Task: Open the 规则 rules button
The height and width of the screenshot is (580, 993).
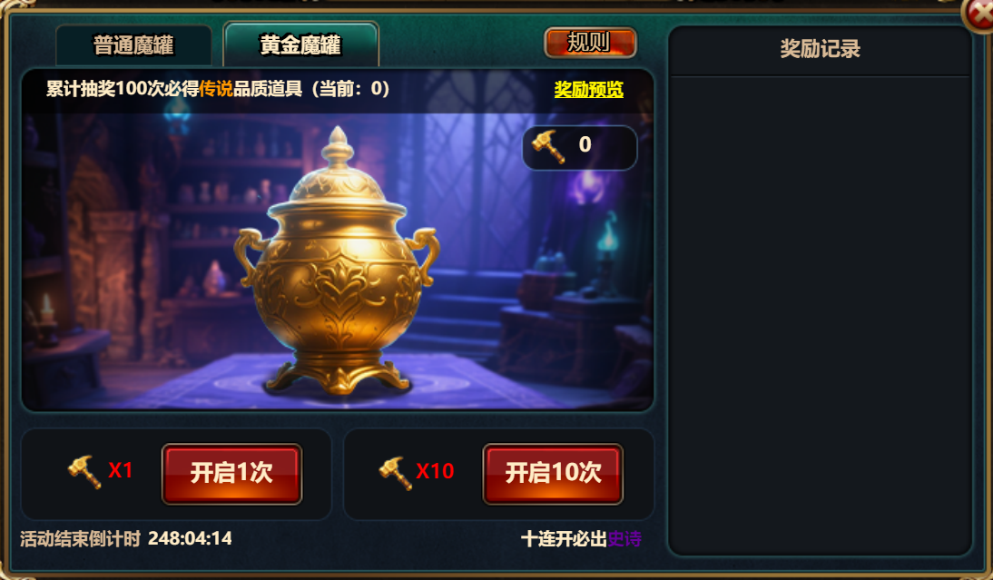Action: (590, 43)
